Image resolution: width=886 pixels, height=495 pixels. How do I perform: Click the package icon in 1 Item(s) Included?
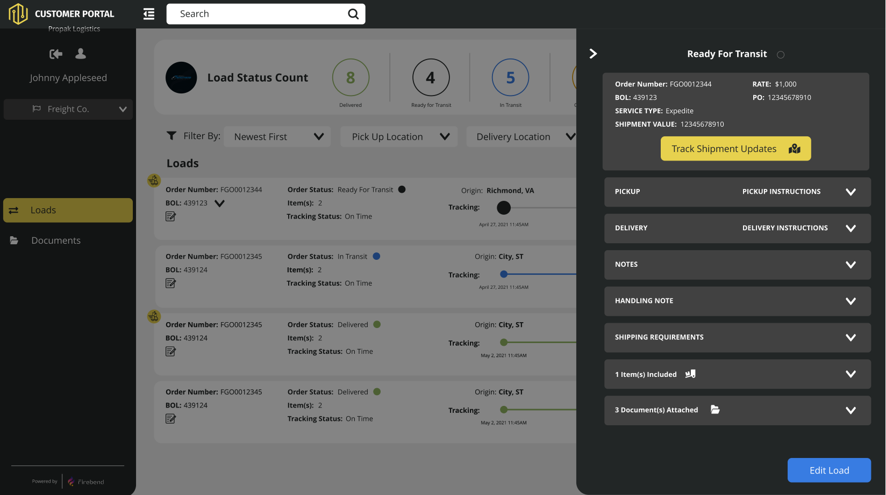point(690,374)
